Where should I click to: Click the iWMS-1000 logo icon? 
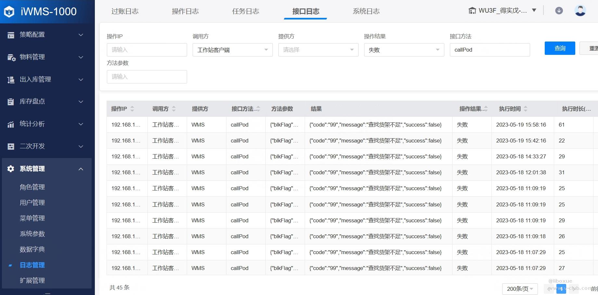point(9,12)
